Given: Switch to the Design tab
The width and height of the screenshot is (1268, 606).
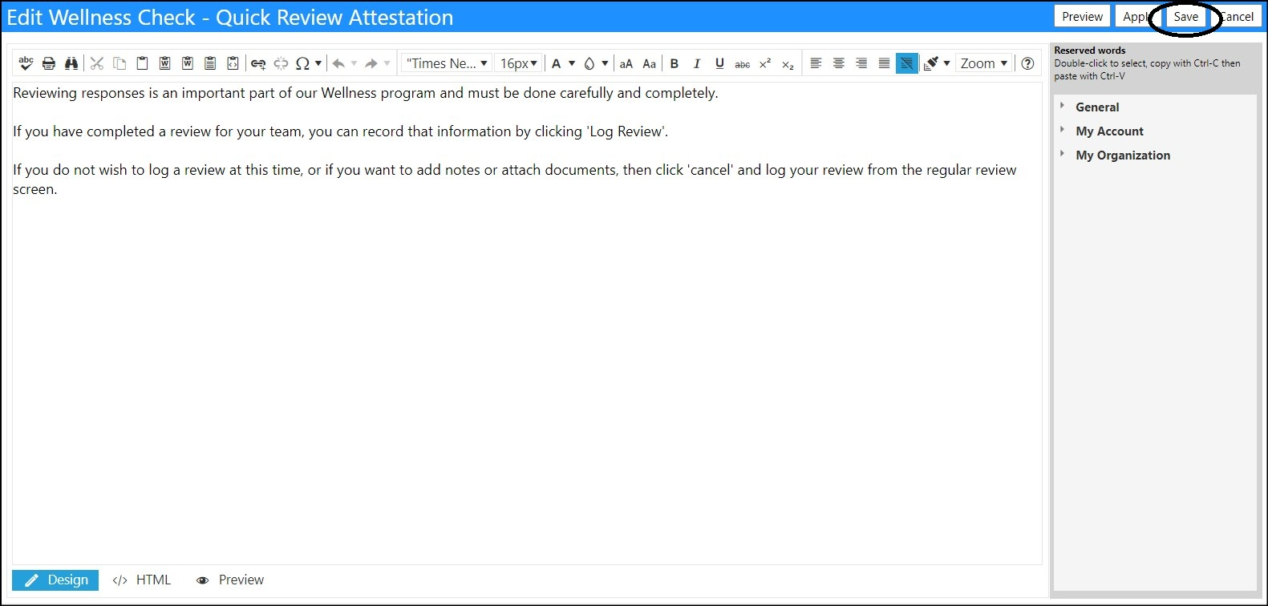Looking at the screenshot, I should 55,580.
